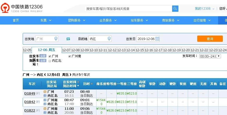The image size is (227, 115).
Task: Select the 12-24 date tab
Action: coord(222,50)
